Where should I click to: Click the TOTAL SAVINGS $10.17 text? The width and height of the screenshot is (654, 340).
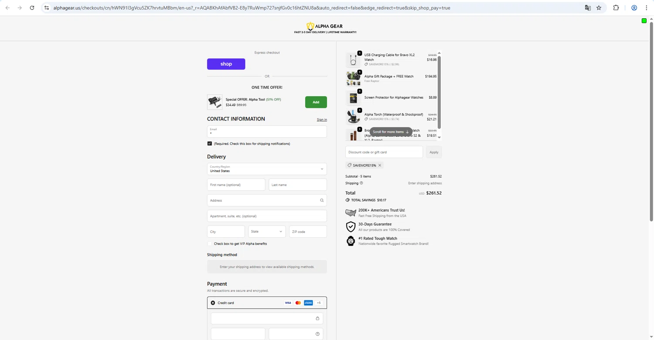point(368,200)
